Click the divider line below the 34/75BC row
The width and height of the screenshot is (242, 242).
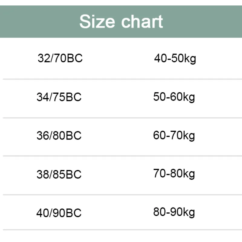pyautogui.click(x=121, y=118)
